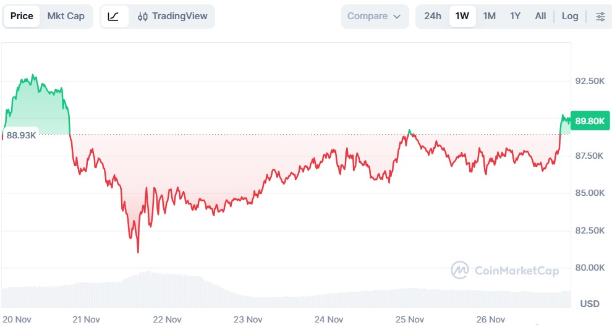Image resolution: width=612 pixels, height=325 pixels.
Task: Click the TradingView candlestick icon
Action: [143, 17]
